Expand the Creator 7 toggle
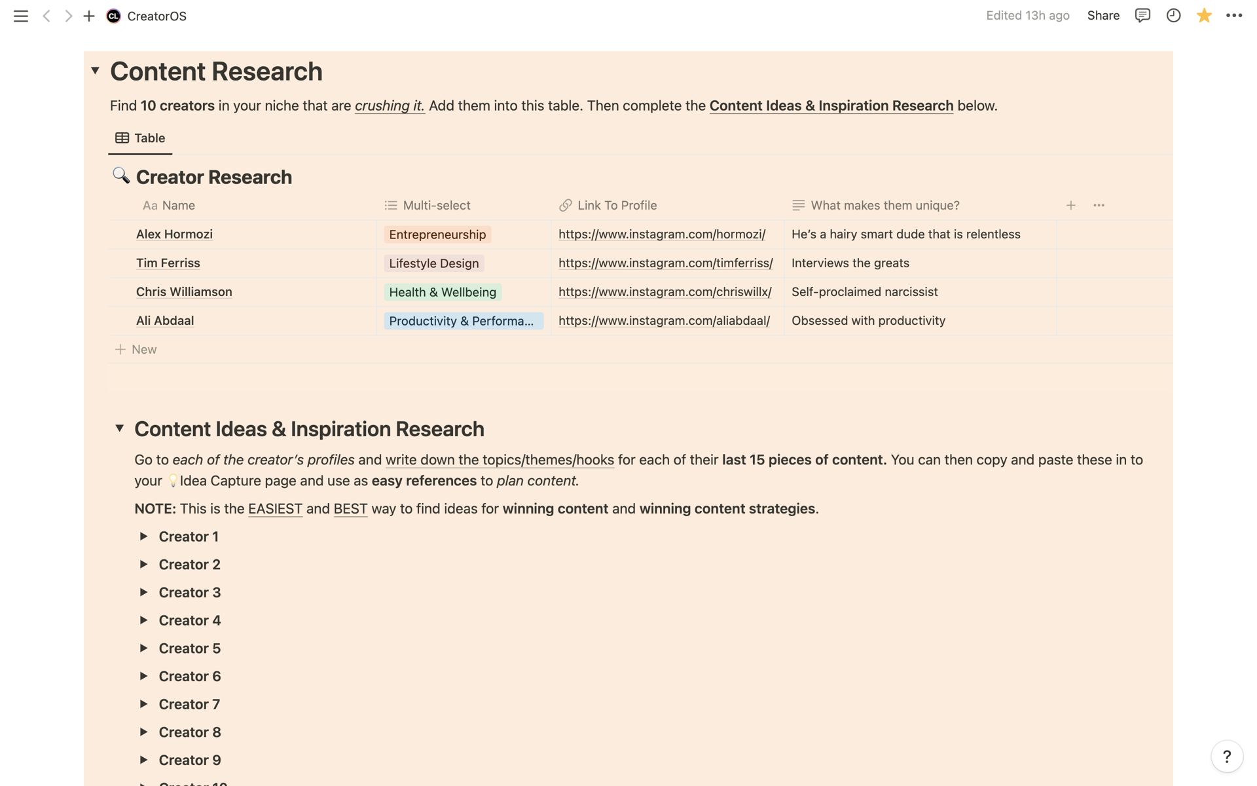 (x=143, y=704)
